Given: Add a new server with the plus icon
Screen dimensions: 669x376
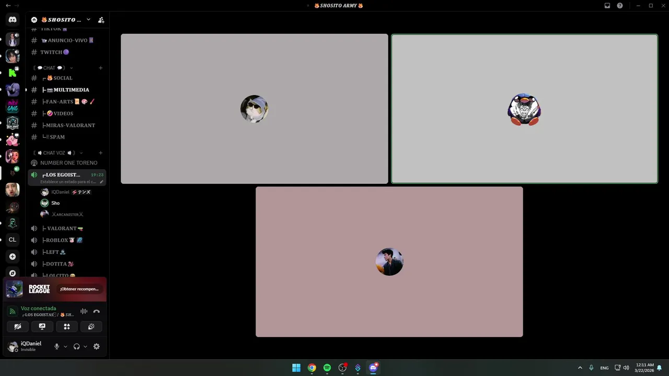Looking at the screenshot, I should tap(13, 256).
